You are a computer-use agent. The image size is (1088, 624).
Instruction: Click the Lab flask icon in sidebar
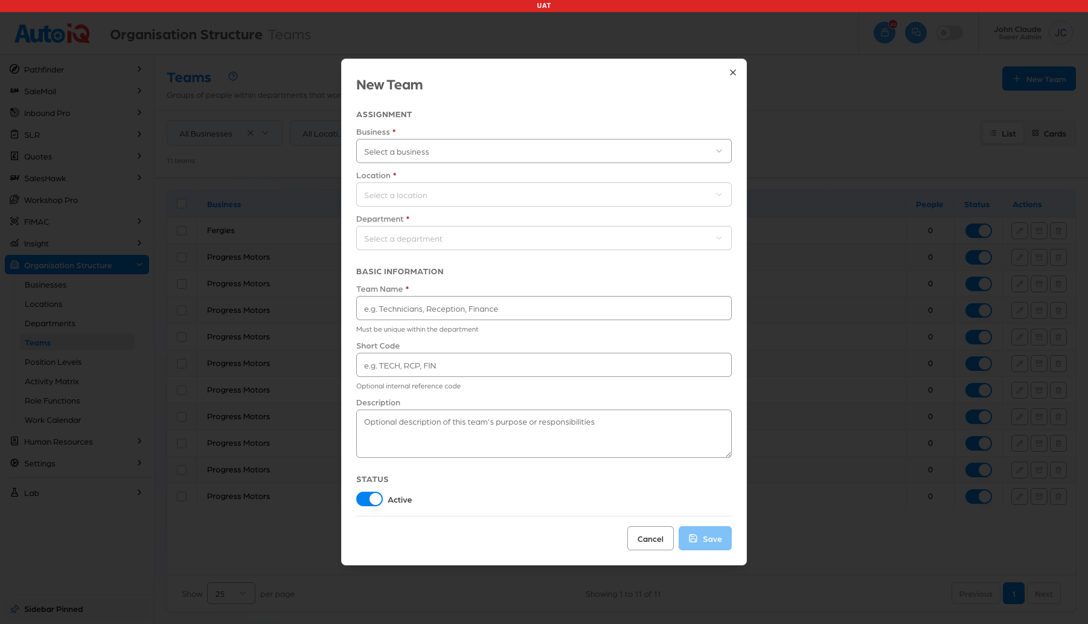pyautogui.click(x=14, y=493)
